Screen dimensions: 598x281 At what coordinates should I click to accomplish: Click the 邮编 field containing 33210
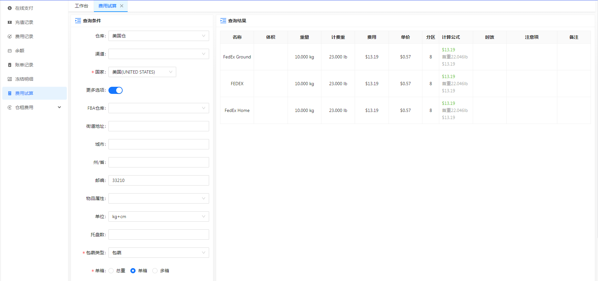158,180
